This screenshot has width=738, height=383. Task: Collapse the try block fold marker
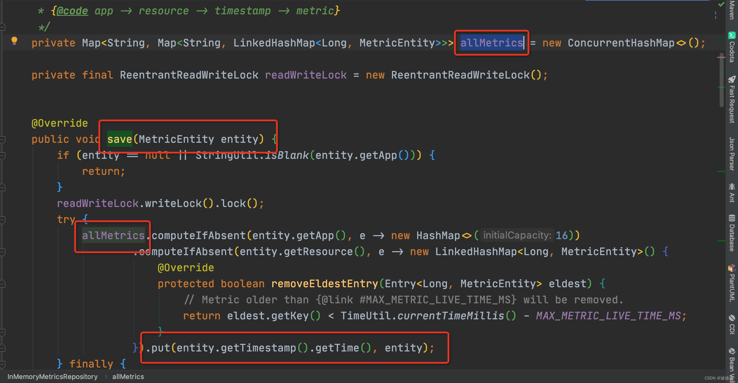(x=3, y=220)
